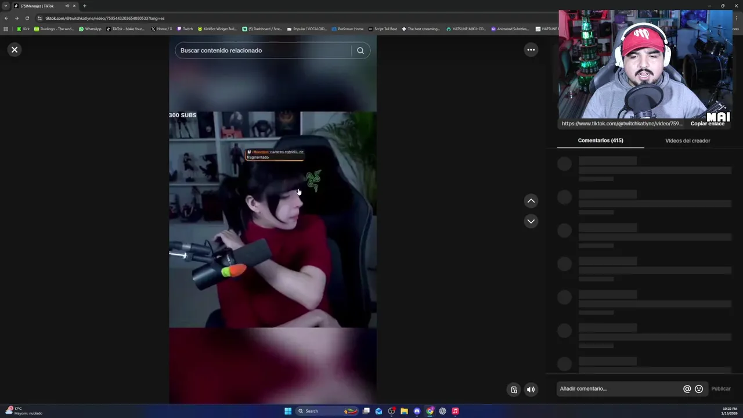
Task: Open the KickBot Widget Builder bookmark
Action: coord(217,28)
